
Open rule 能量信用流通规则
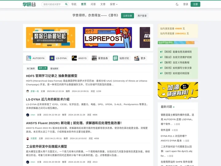click(x=178, y=52)
